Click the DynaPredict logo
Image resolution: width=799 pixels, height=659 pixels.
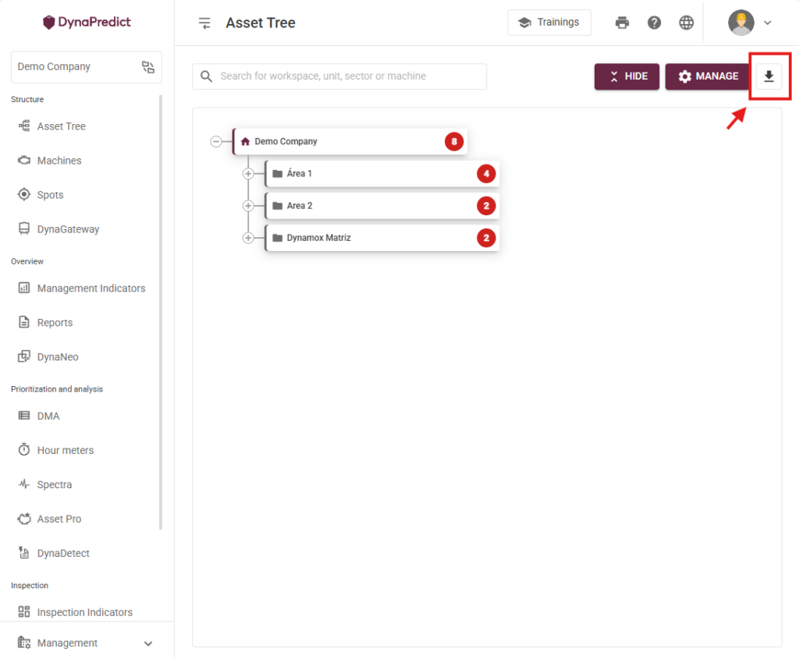pos(87,22)
